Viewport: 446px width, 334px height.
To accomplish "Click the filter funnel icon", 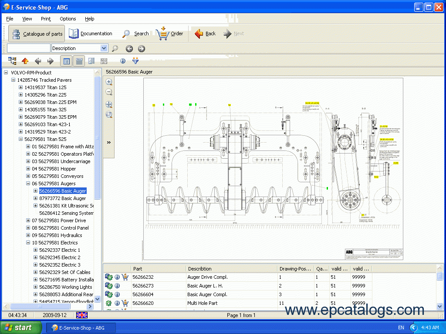I will (135, 60).
